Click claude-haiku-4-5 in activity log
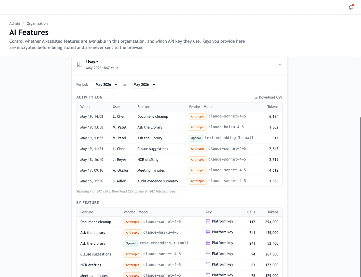This screenshot has height=277, width=361. (226, 127)
